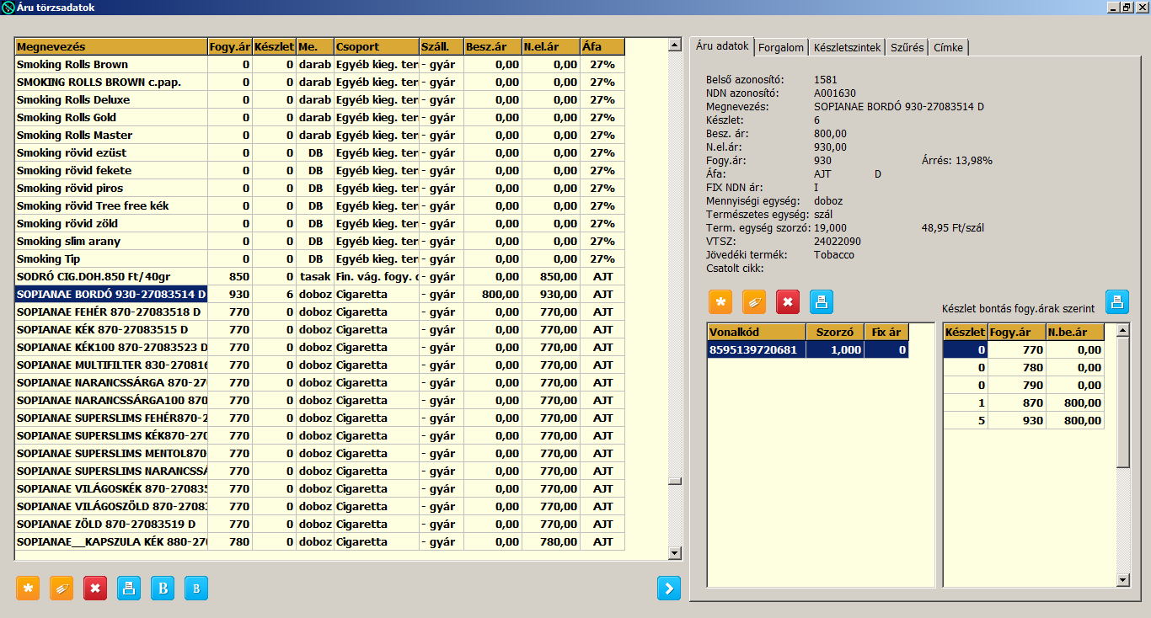Select the 'Smoking Rolls Brown' row
Screen dimensions: 1151x618
320,65
